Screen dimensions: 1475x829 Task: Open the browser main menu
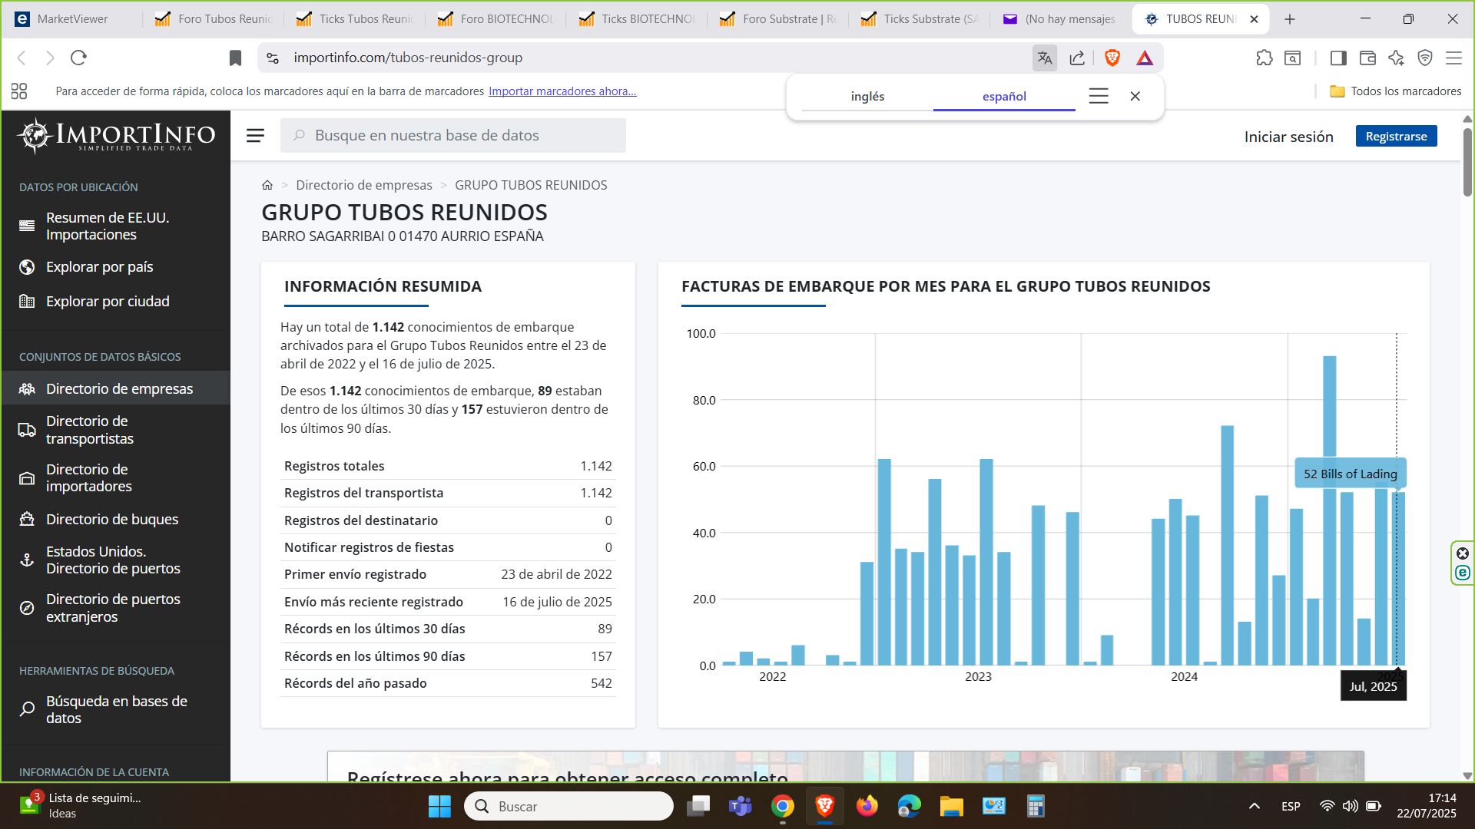1453,58
